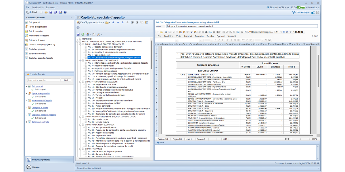Click the blue plus add icon
Screen dimensions: 345x172
[113, 22]
